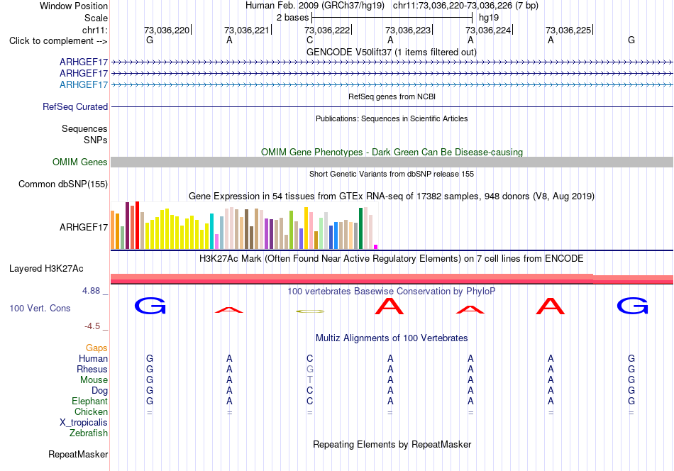This screenshot has width=674, height=471.
Task: Click the Zebrafish species label
Action: [89, 433]
